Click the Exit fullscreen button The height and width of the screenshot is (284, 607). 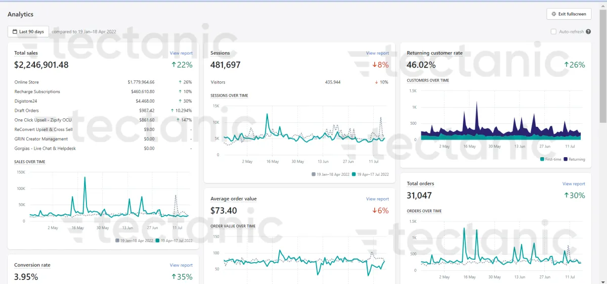[x=569, y=14]
